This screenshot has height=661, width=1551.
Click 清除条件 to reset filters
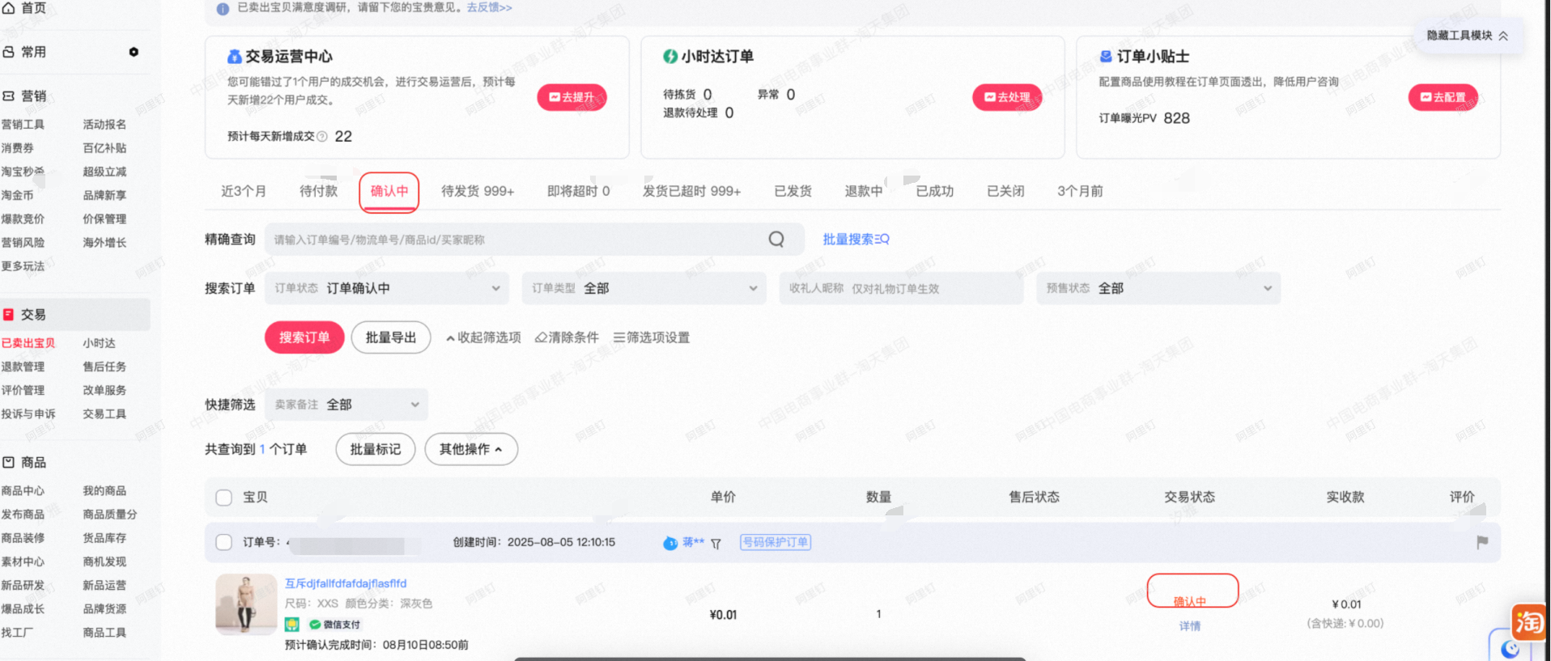pyautogui.click(x=567, y=337)
